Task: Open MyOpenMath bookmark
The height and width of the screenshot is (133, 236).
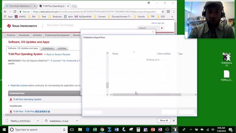Action: pyautogui.click(x=83, y=17)
